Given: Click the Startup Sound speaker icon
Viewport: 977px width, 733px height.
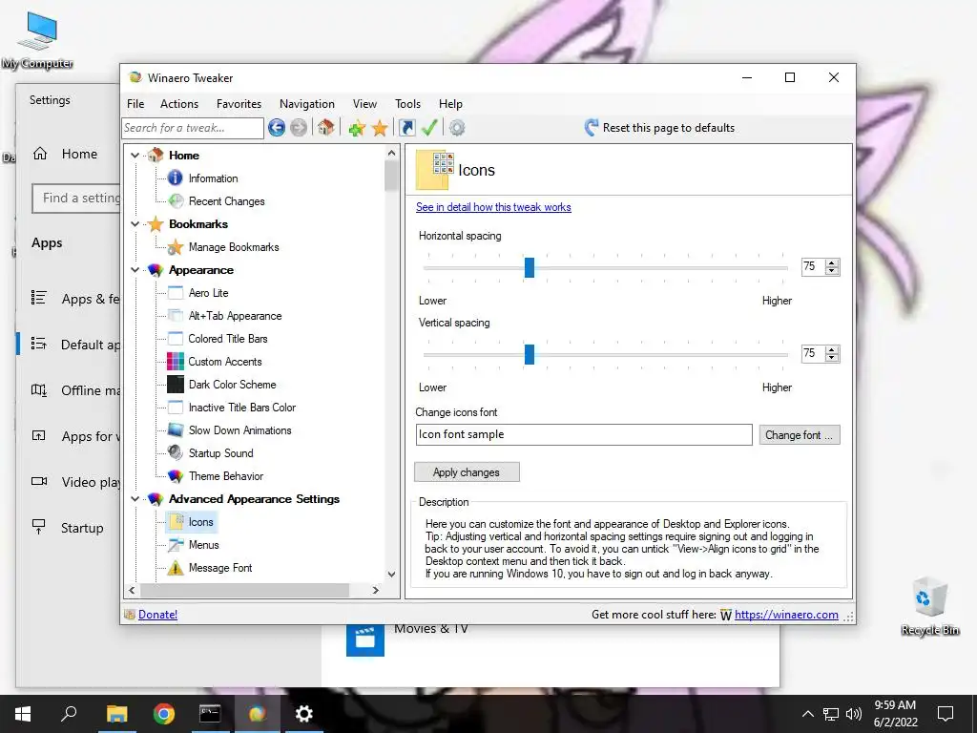Looking at the screenshot, I should pyautogui.click(x=176, y=453).
